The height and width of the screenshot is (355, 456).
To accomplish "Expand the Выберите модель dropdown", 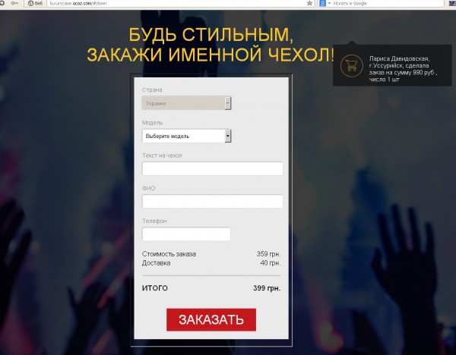I will (x=186, y=136).
